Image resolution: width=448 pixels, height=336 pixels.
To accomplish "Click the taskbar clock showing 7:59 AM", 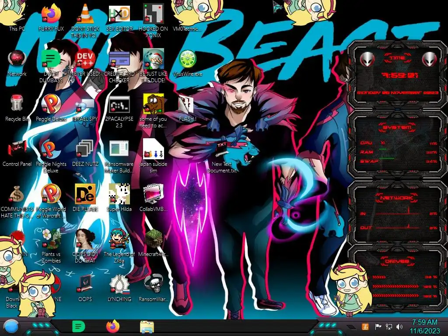I will [424, 326].
